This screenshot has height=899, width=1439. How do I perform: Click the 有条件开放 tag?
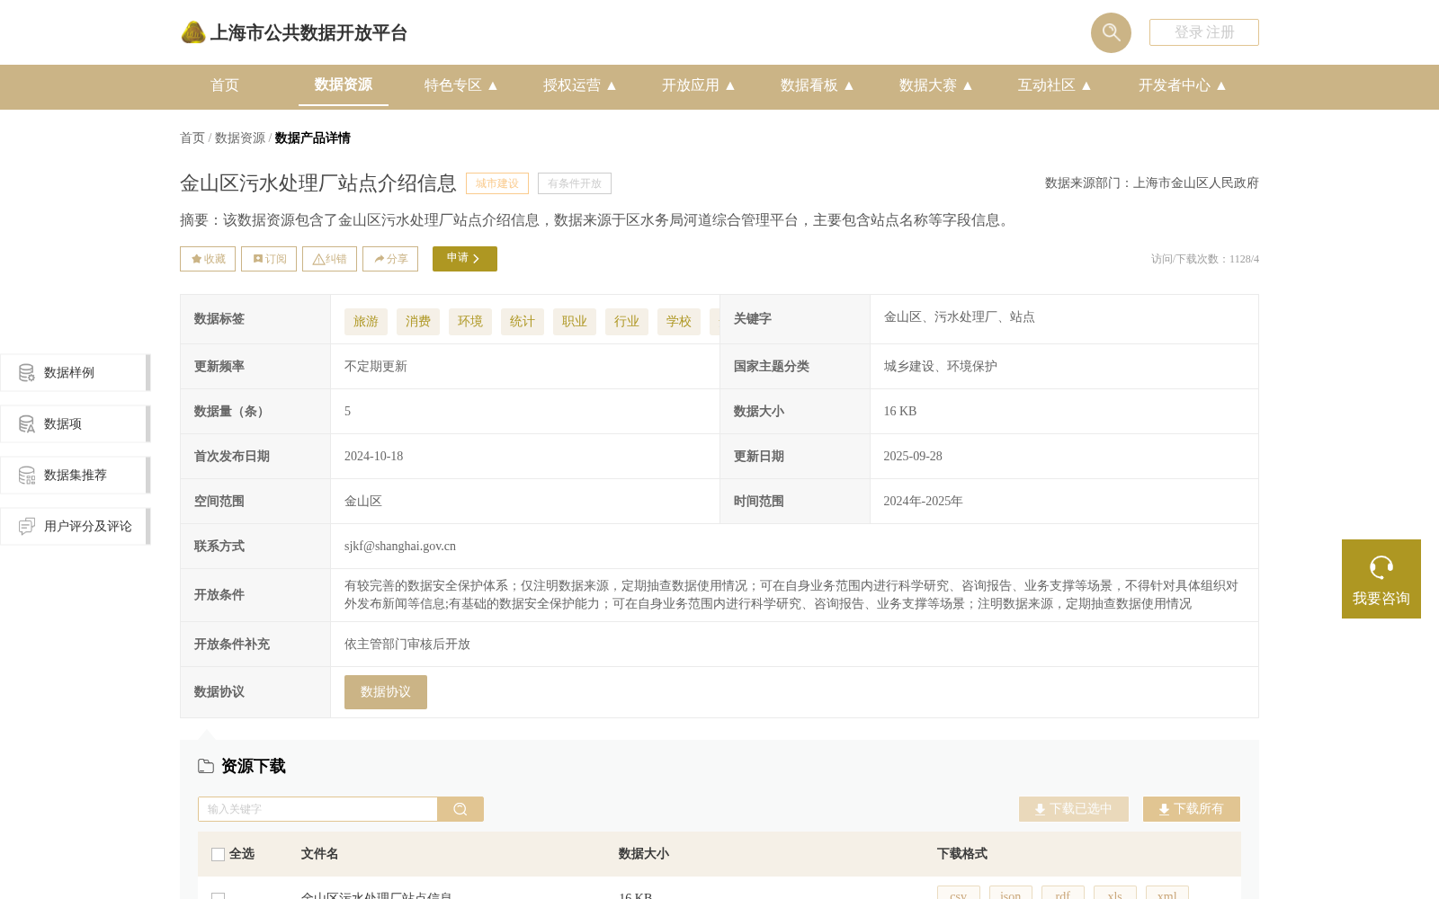[x=575, y=183]
